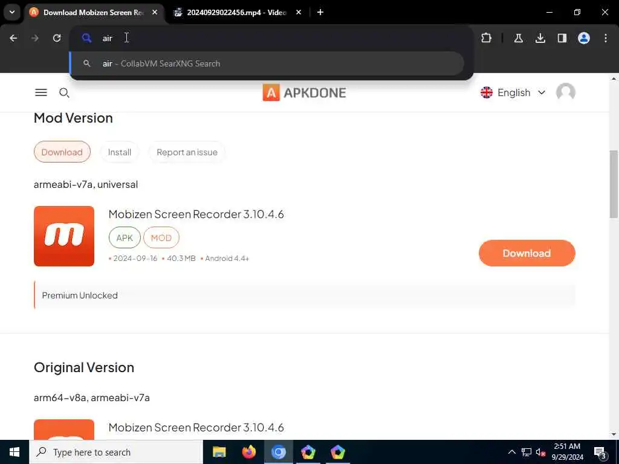The height and width of the screenshot is (464, 619).
Task: Click 'armeabi-v7a, universal' architecture text
Action: [x=86, y=184]
